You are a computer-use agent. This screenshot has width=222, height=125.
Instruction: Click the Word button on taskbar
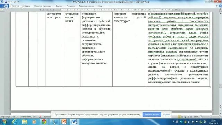coord(74,122)
